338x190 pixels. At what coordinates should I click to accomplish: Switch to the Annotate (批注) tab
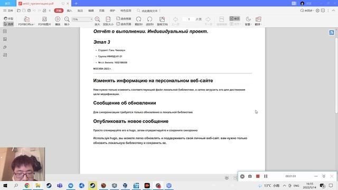(80, 11)
